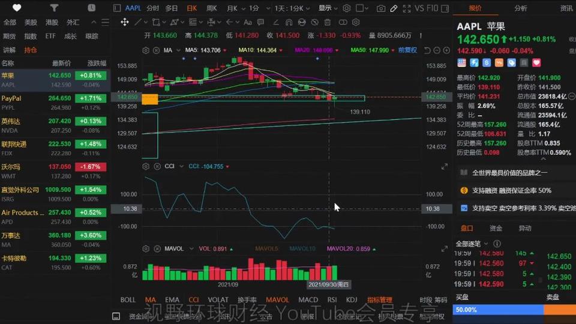Screen dimensions: 576x324
Task: Open the 分析 analysis tab
Action: point(521,8)
